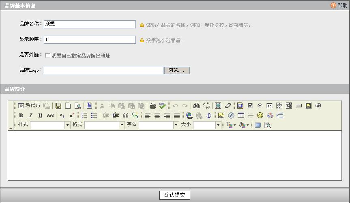Click the Redo arrow
Image resolution: width=350 pixels, height=203 pixels.
185,105
